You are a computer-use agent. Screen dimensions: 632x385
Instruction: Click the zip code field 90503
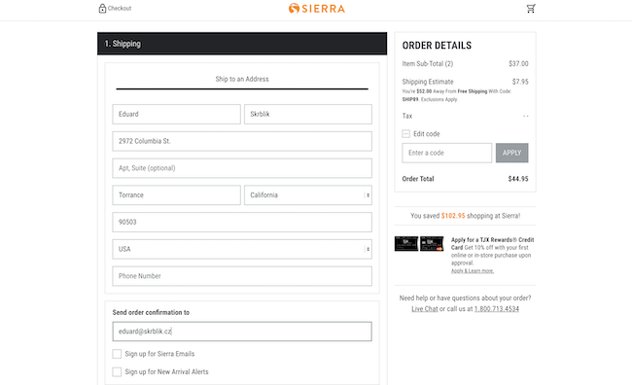tap(242, 222)
